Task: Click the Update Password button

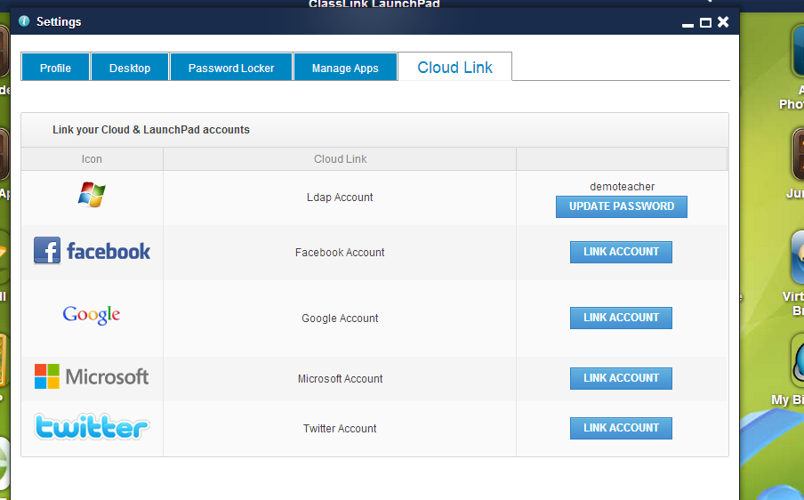Action: [x=622, y=206]
